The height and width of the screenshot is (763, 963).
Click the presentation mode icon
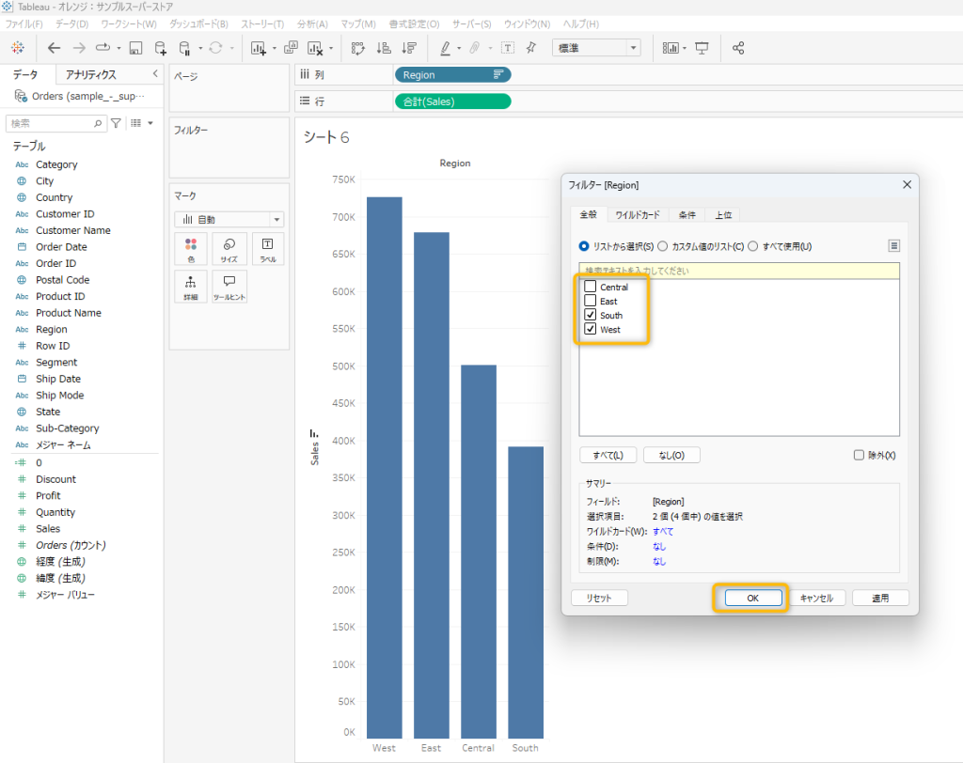[x=702, y=48]
